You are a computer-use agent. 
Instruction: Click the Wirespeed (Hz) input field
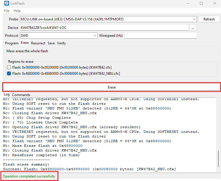click(x=160, y=36)
